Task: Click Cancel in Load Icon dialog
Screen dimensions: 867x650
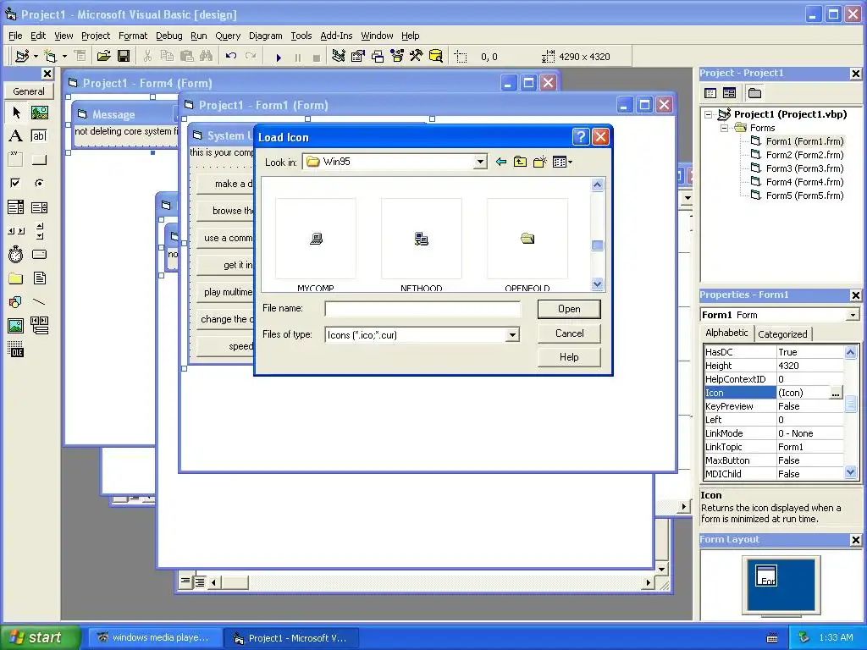Action: tap(569, 333)
